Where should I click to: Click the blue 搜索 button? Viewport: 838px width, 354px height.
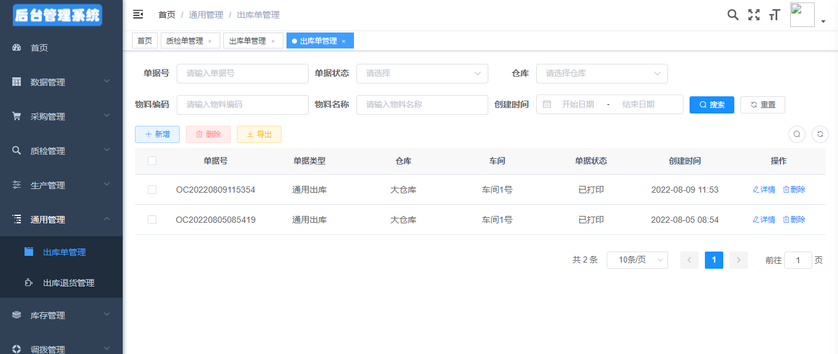(x=712, y=105)
